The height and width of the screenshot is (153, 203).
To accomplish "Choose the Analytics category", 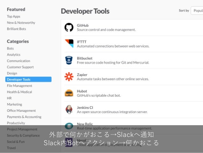I will pos(14,55).
